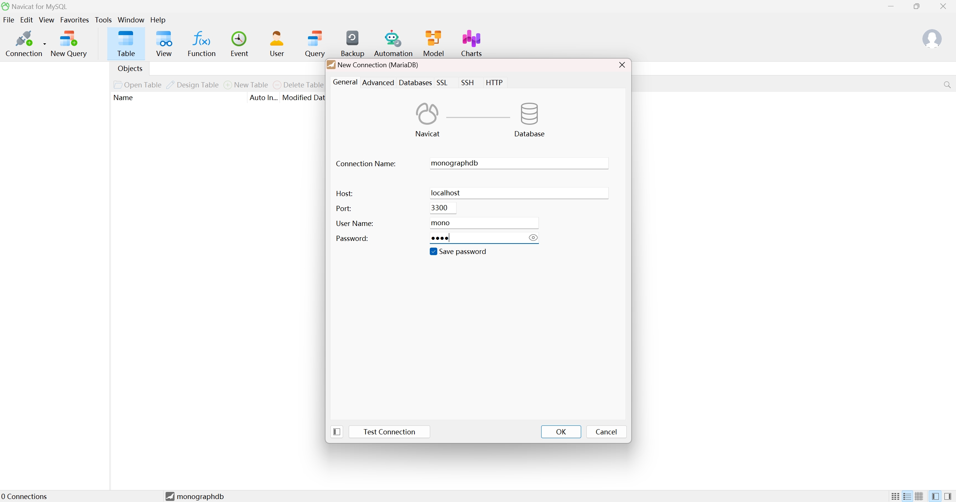Toggle dialog side panel button
956x502 pixels.
(x=337, y=432)
